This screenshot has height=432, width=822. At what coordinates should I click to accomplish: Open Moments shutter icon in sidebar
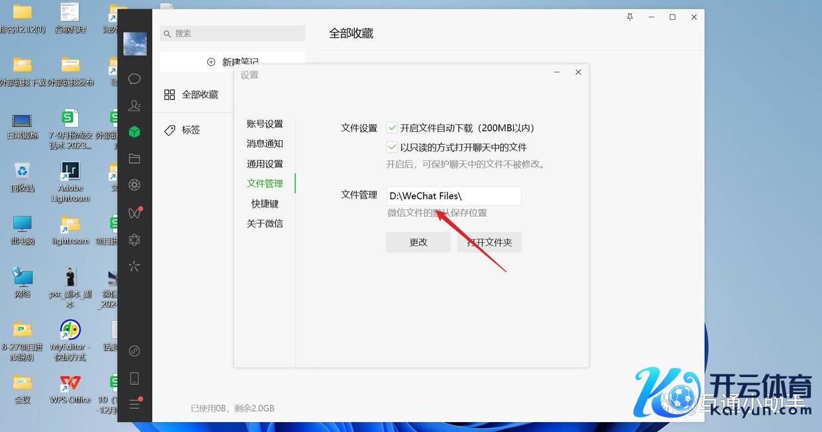(x=134, y=185)
